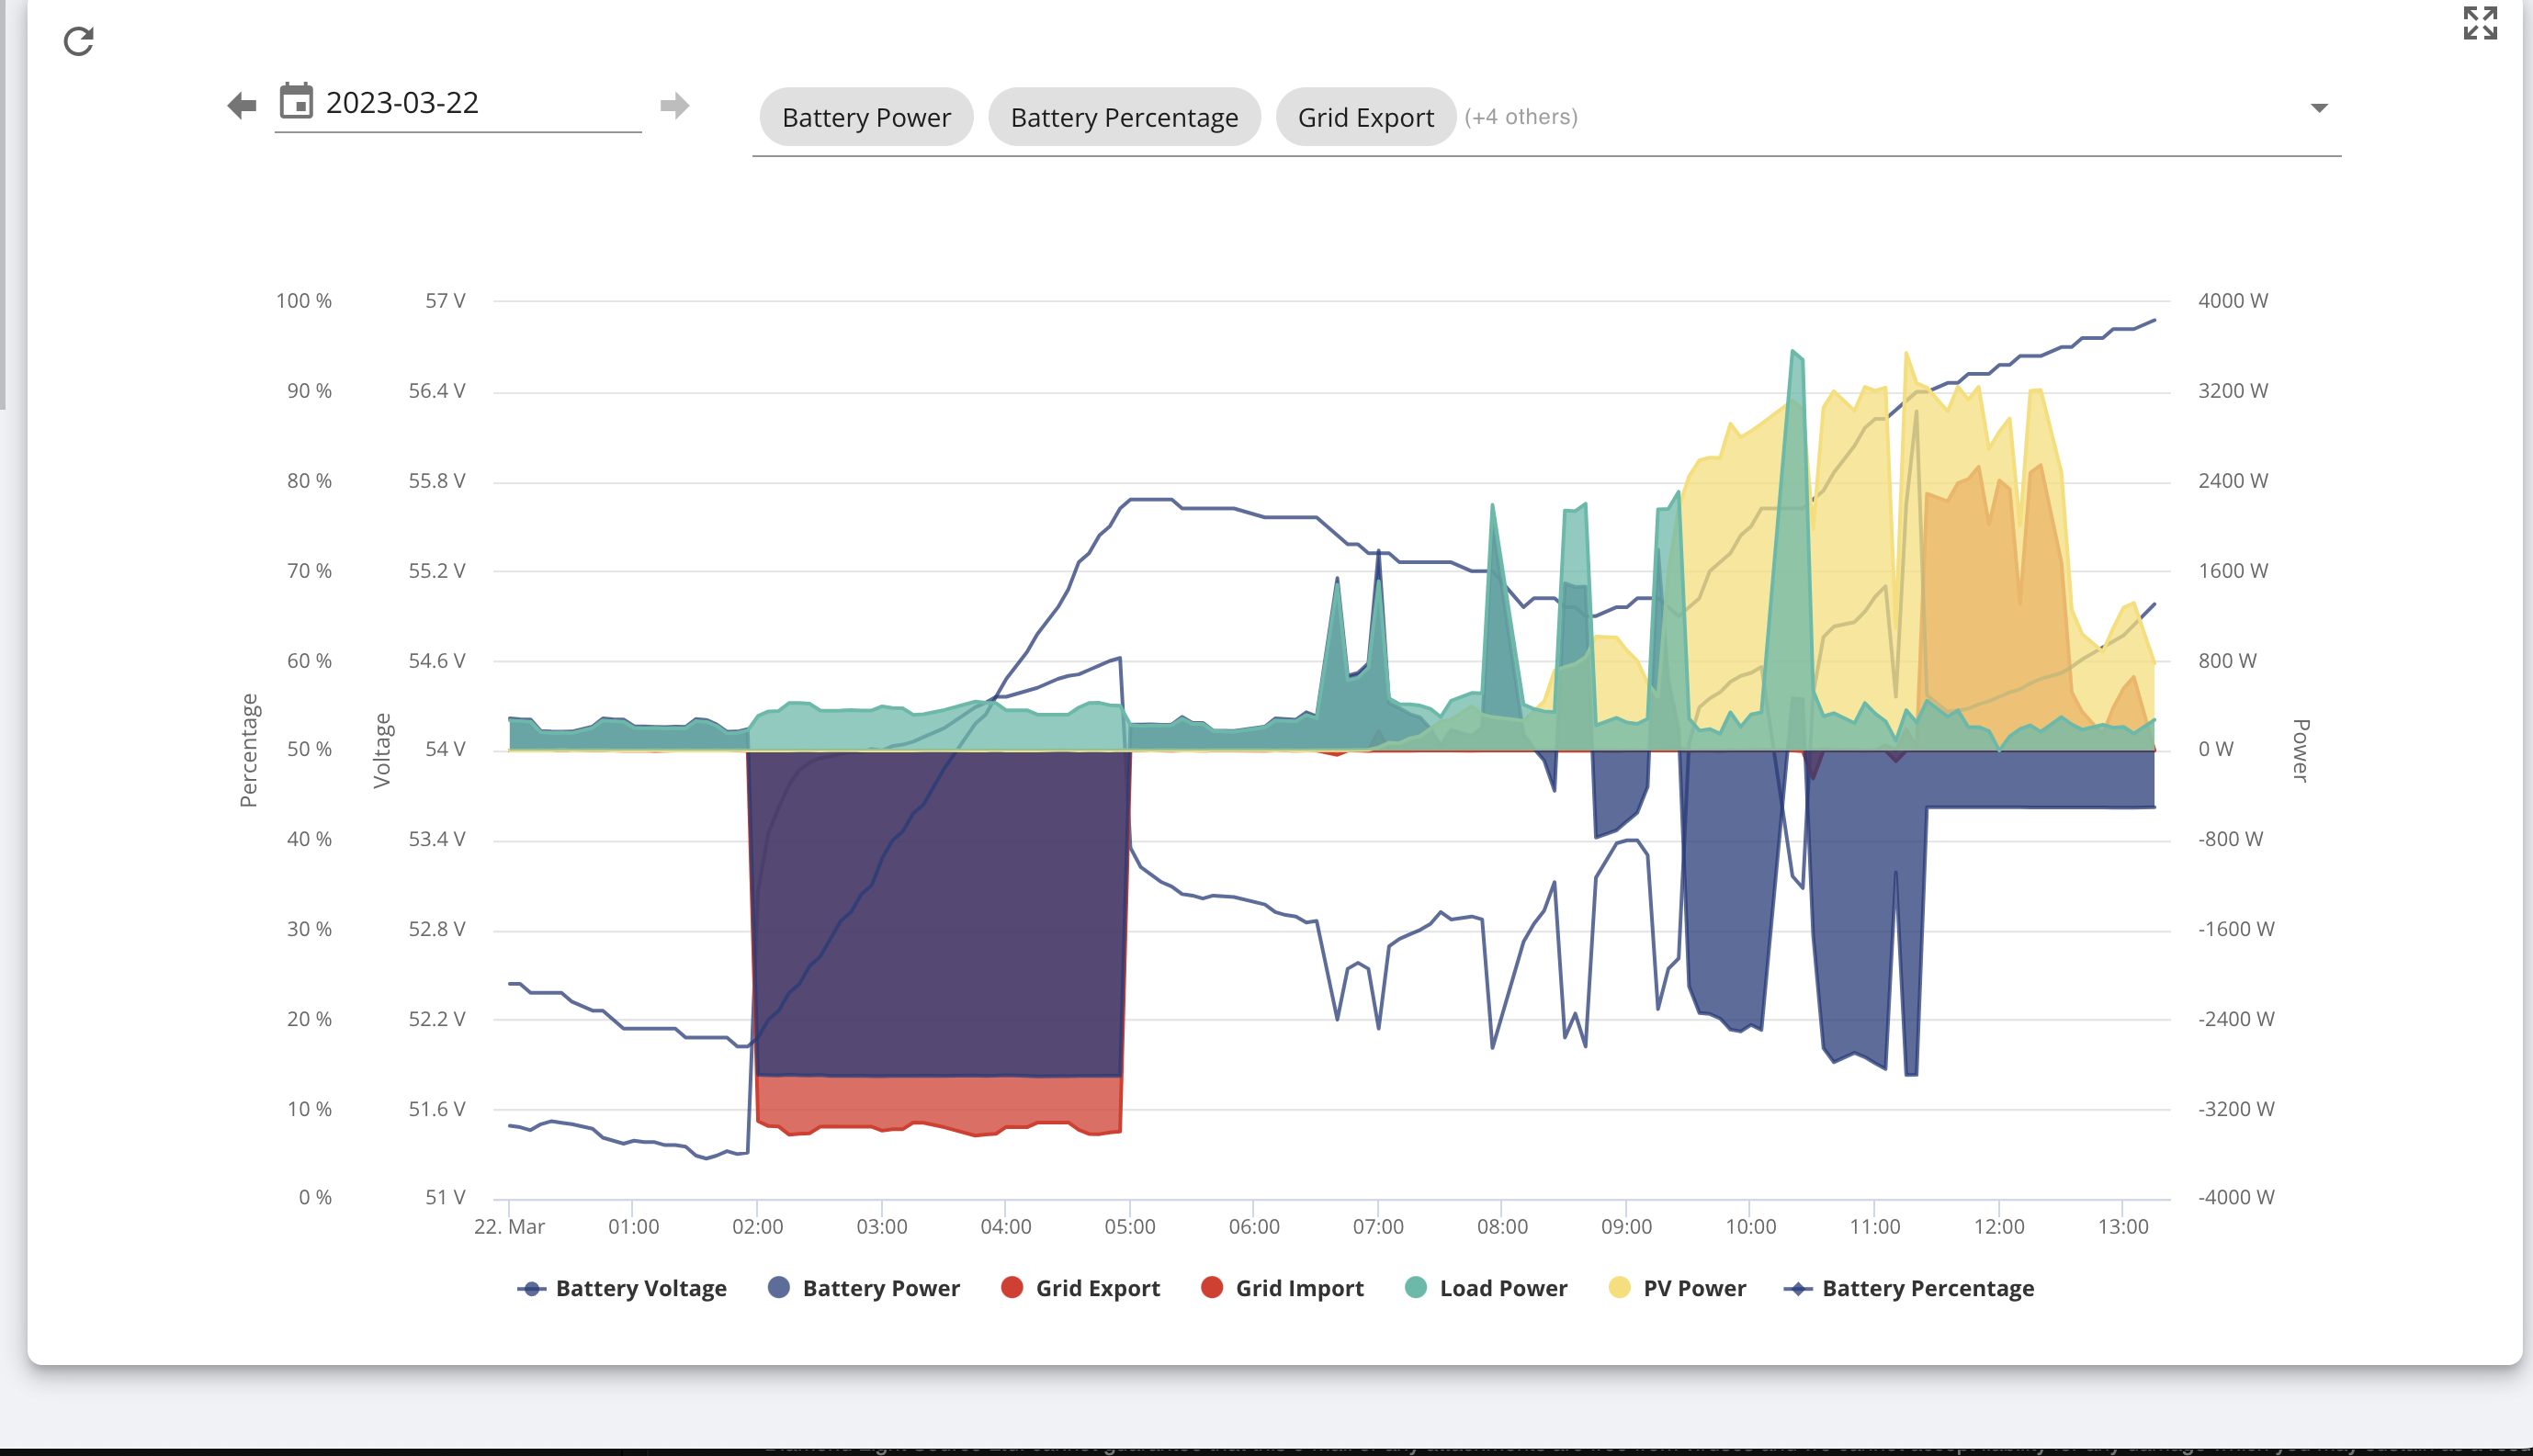Viewport: 2533px width, 1456px height.
Task: Open fullscreen view of chart
Action: 2480,22
